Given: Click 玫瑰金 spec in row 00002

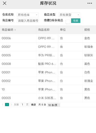Looking at the screenshot, I should coord(89,81).
